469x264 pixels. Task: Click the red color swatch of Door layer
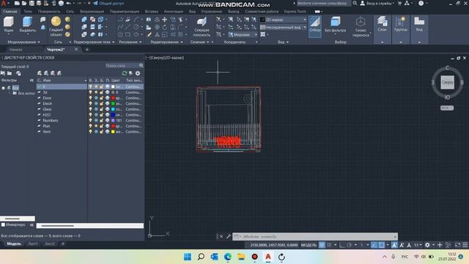[x=113, y=98]
